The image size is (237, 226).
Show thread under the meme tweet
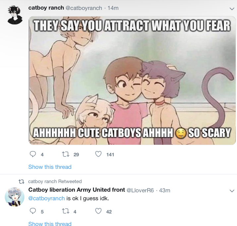coord(50,167)
